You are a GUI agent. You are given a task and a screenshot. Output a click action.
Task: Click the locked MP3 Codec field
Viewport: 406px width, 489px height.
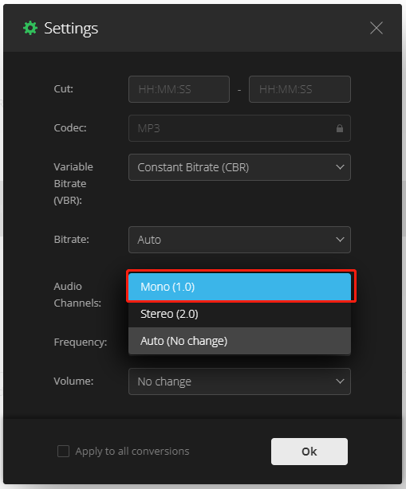pos(239,128)
